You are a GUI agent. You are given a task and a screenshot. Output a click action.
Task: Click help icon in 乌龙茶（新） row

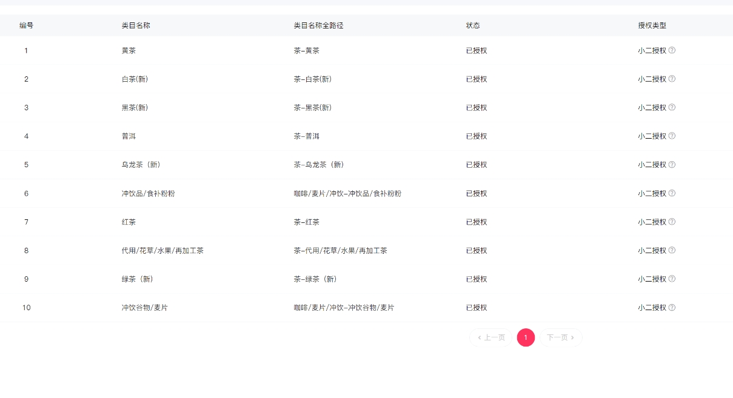(x=672, y=165)
